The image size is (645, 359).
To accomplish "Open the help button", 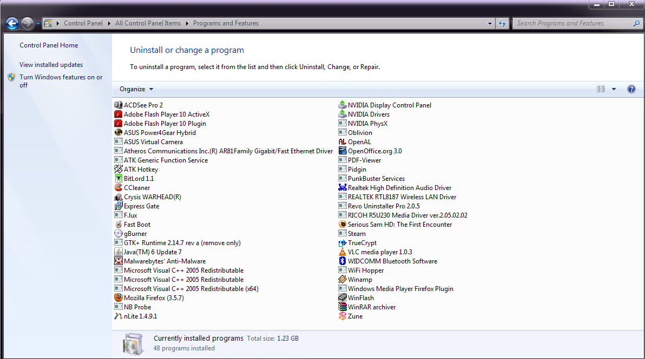I will tap(631, 89).
